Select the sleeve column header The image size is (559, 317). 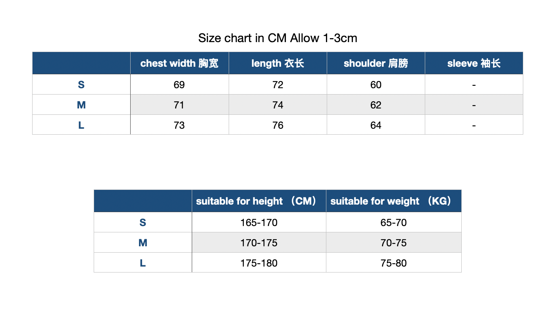click(x=474, y=63)
